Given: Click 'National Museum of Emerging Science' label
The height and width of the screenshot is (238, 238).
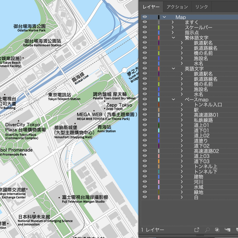Looking at the screenshot, I should pyautogui.click(x=45, y=221).
